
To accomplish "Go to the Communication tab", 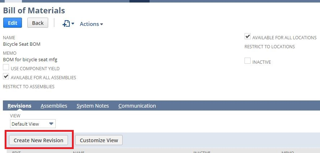I will pos(137,106).
